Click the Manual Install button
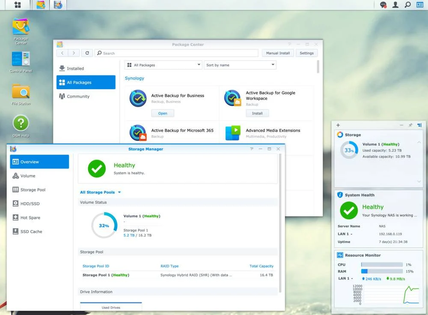The image size is (428, 315). coord(278,53)
